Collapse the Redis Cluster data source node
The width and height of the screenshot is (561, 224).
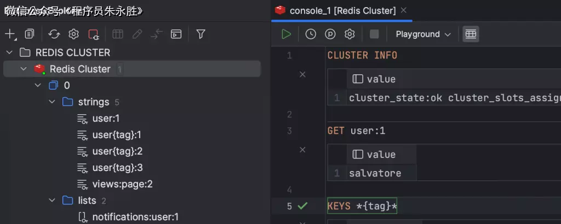click(23, 69)
